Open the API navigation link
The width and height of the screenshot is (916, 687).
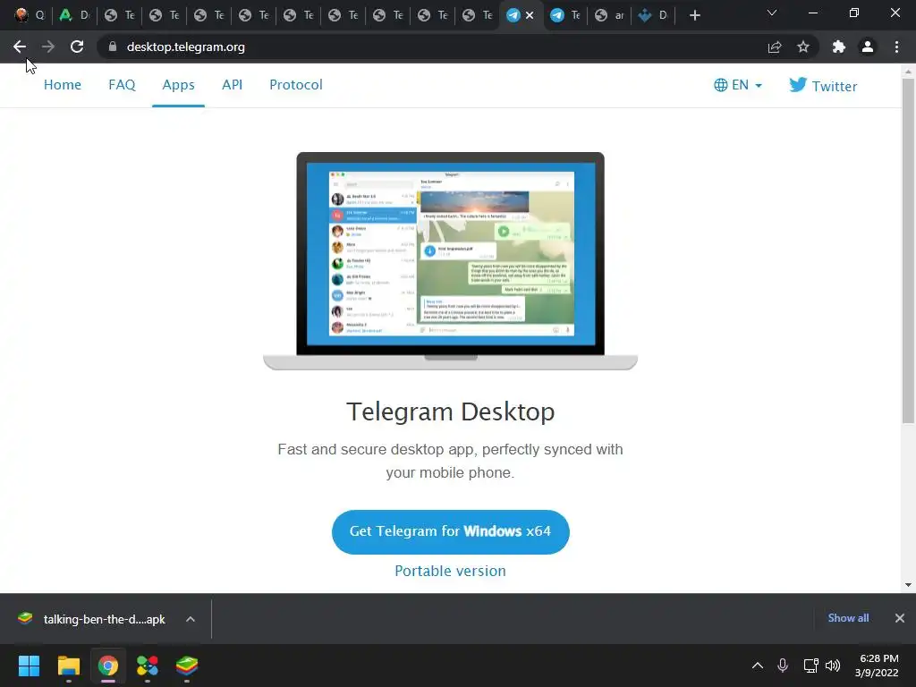pos(232,85)
